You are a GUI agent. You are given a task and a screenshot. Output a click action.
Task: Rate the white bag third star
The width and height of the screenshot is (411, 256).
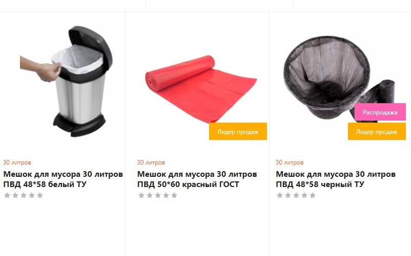[24, 195]
